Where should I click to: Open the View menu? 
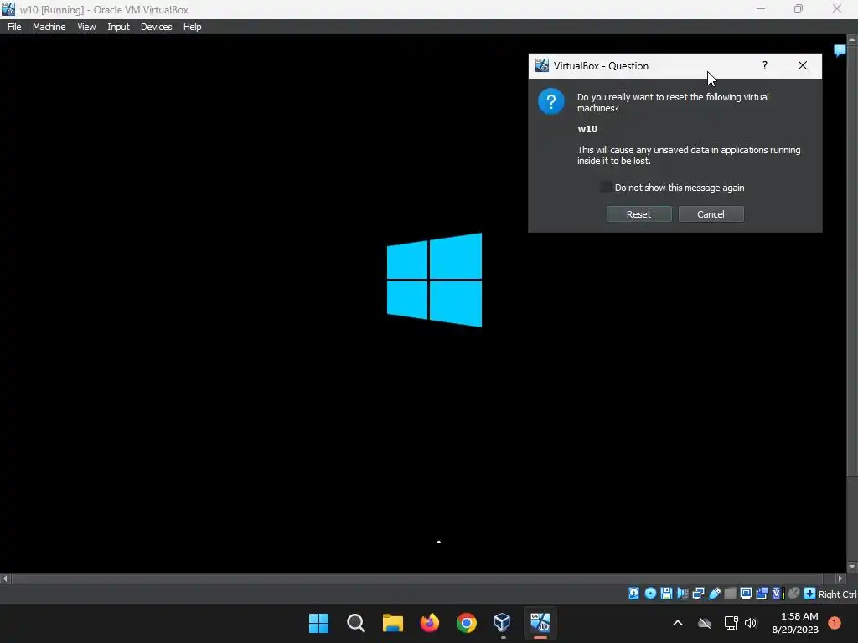pyautogui.click(x=86, y=27)
